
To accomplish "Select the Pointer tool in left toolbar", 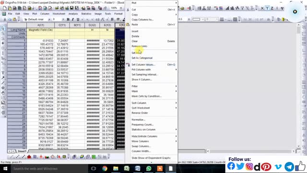I will (3, 28).
